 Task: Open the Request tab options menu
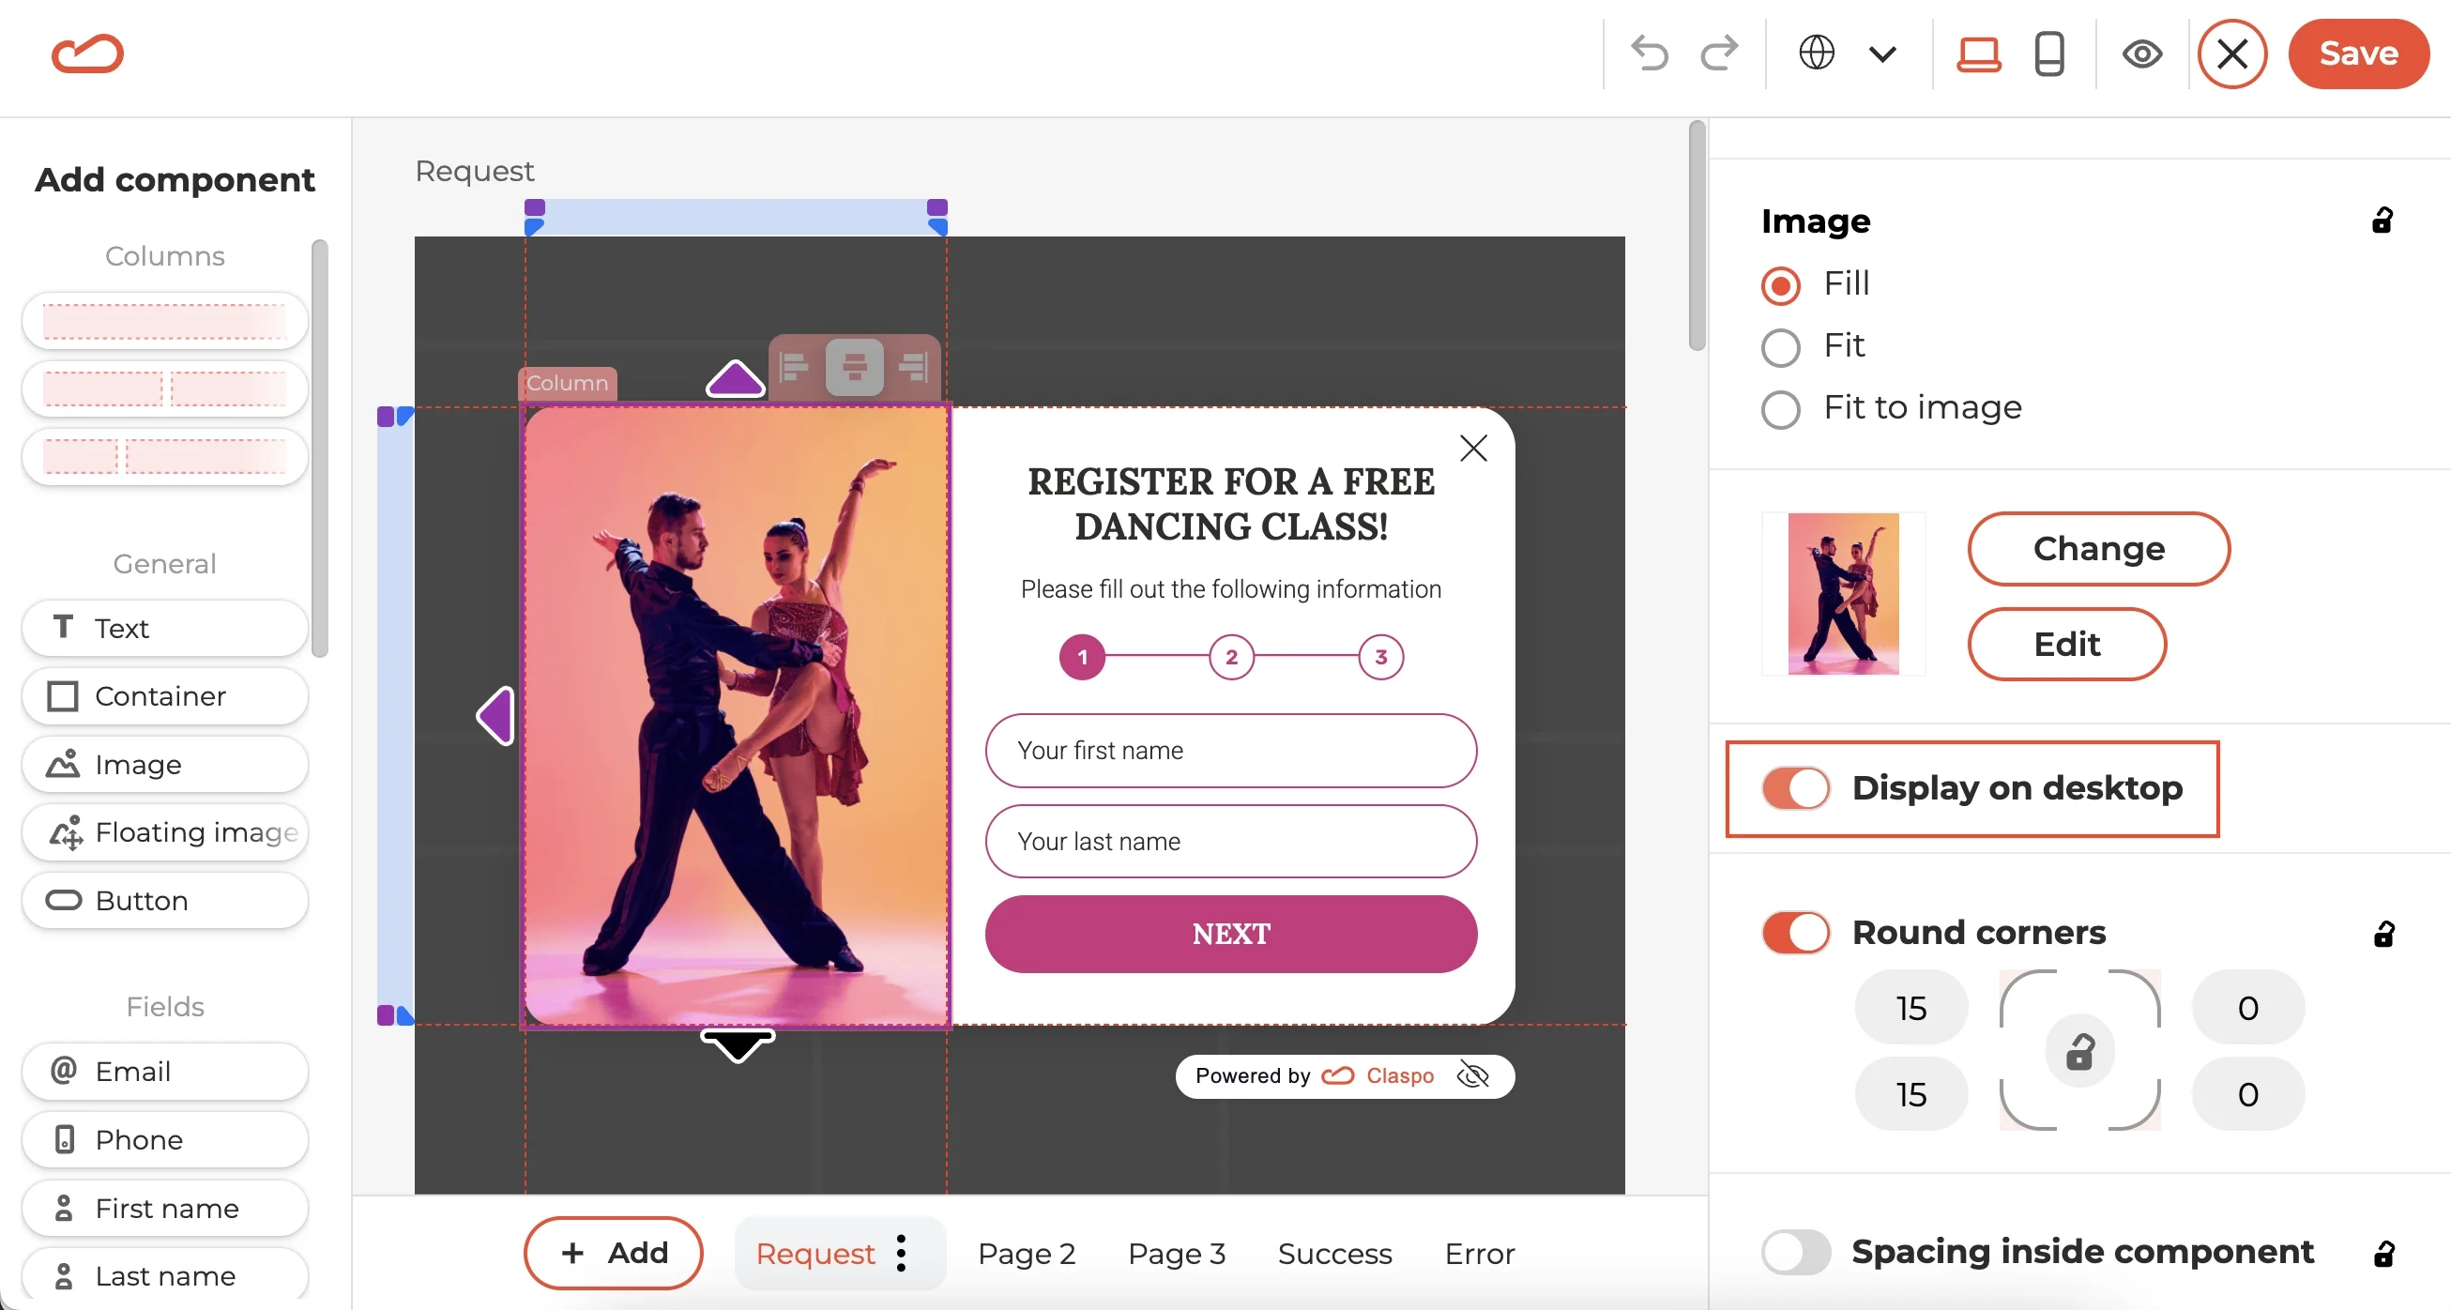point(902,1253)
